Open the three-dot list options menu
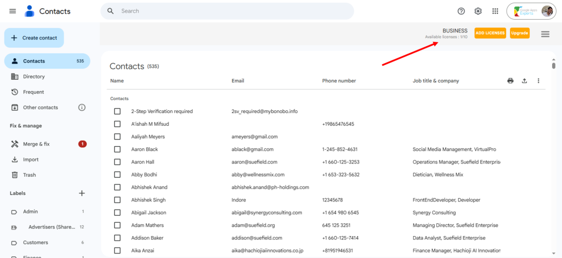The height and width of the screenshot is (258, 562). pos(538,81)
